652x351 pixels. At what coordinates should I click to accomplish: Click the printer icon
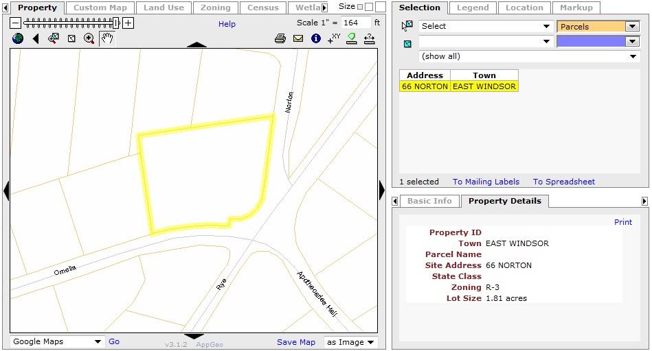pyautogui.click(x=280, y=38)
